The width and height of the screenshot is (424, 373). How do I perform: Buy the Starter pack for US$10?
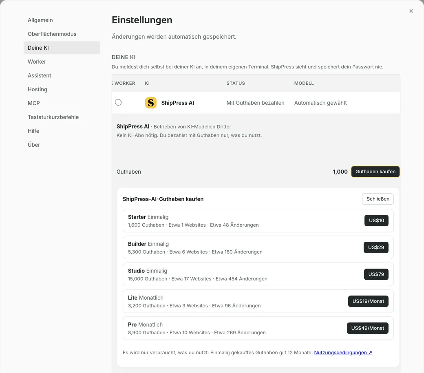point(376,221)
